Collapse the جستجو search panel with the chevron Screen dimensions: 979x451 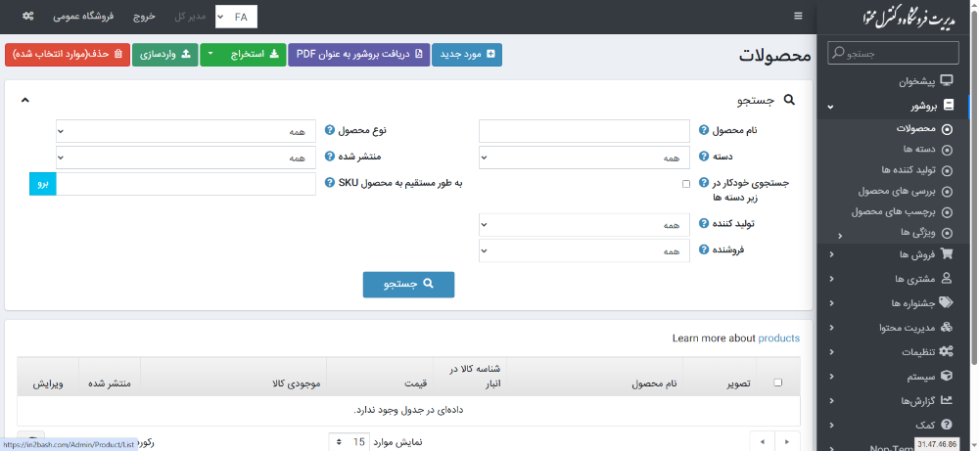(25, 100)
